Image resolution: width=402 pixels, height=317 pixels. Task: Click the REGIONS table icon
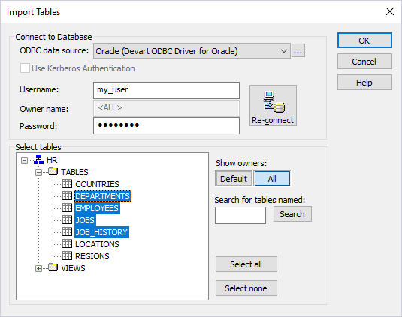67,255
